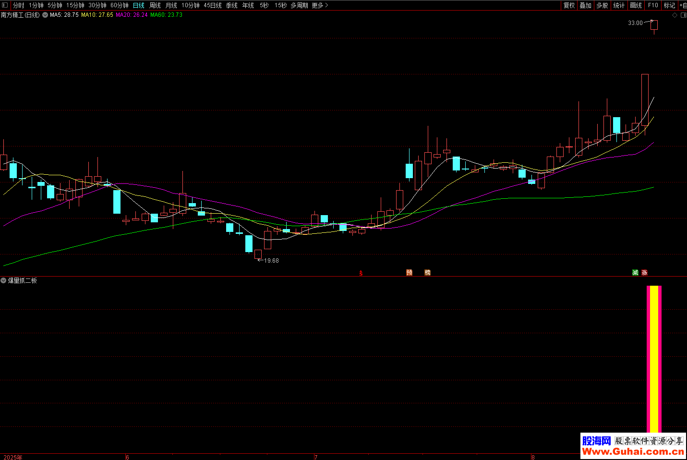Select the 年线 yearly tab
Image resolution: width=687 pixels, height=460 pixels.
coord(248,5)
